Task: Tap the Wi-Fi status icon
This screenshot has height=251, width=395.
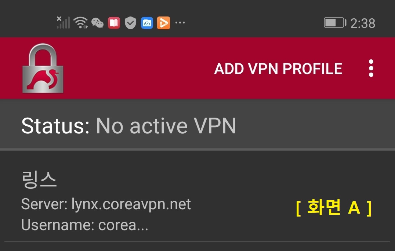Action: tap(81, 23)
